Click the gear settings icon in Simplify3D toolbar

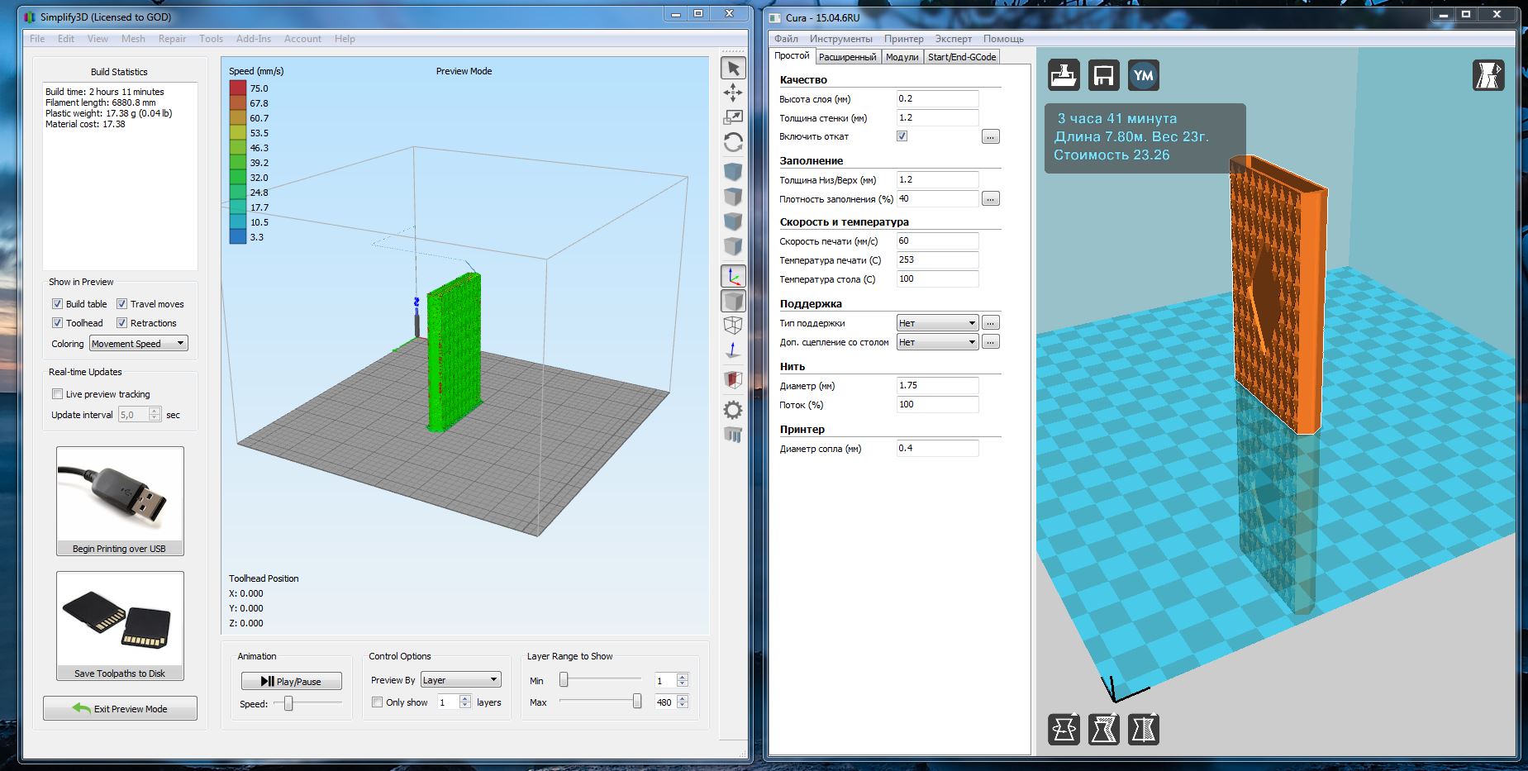coord(733,410)
